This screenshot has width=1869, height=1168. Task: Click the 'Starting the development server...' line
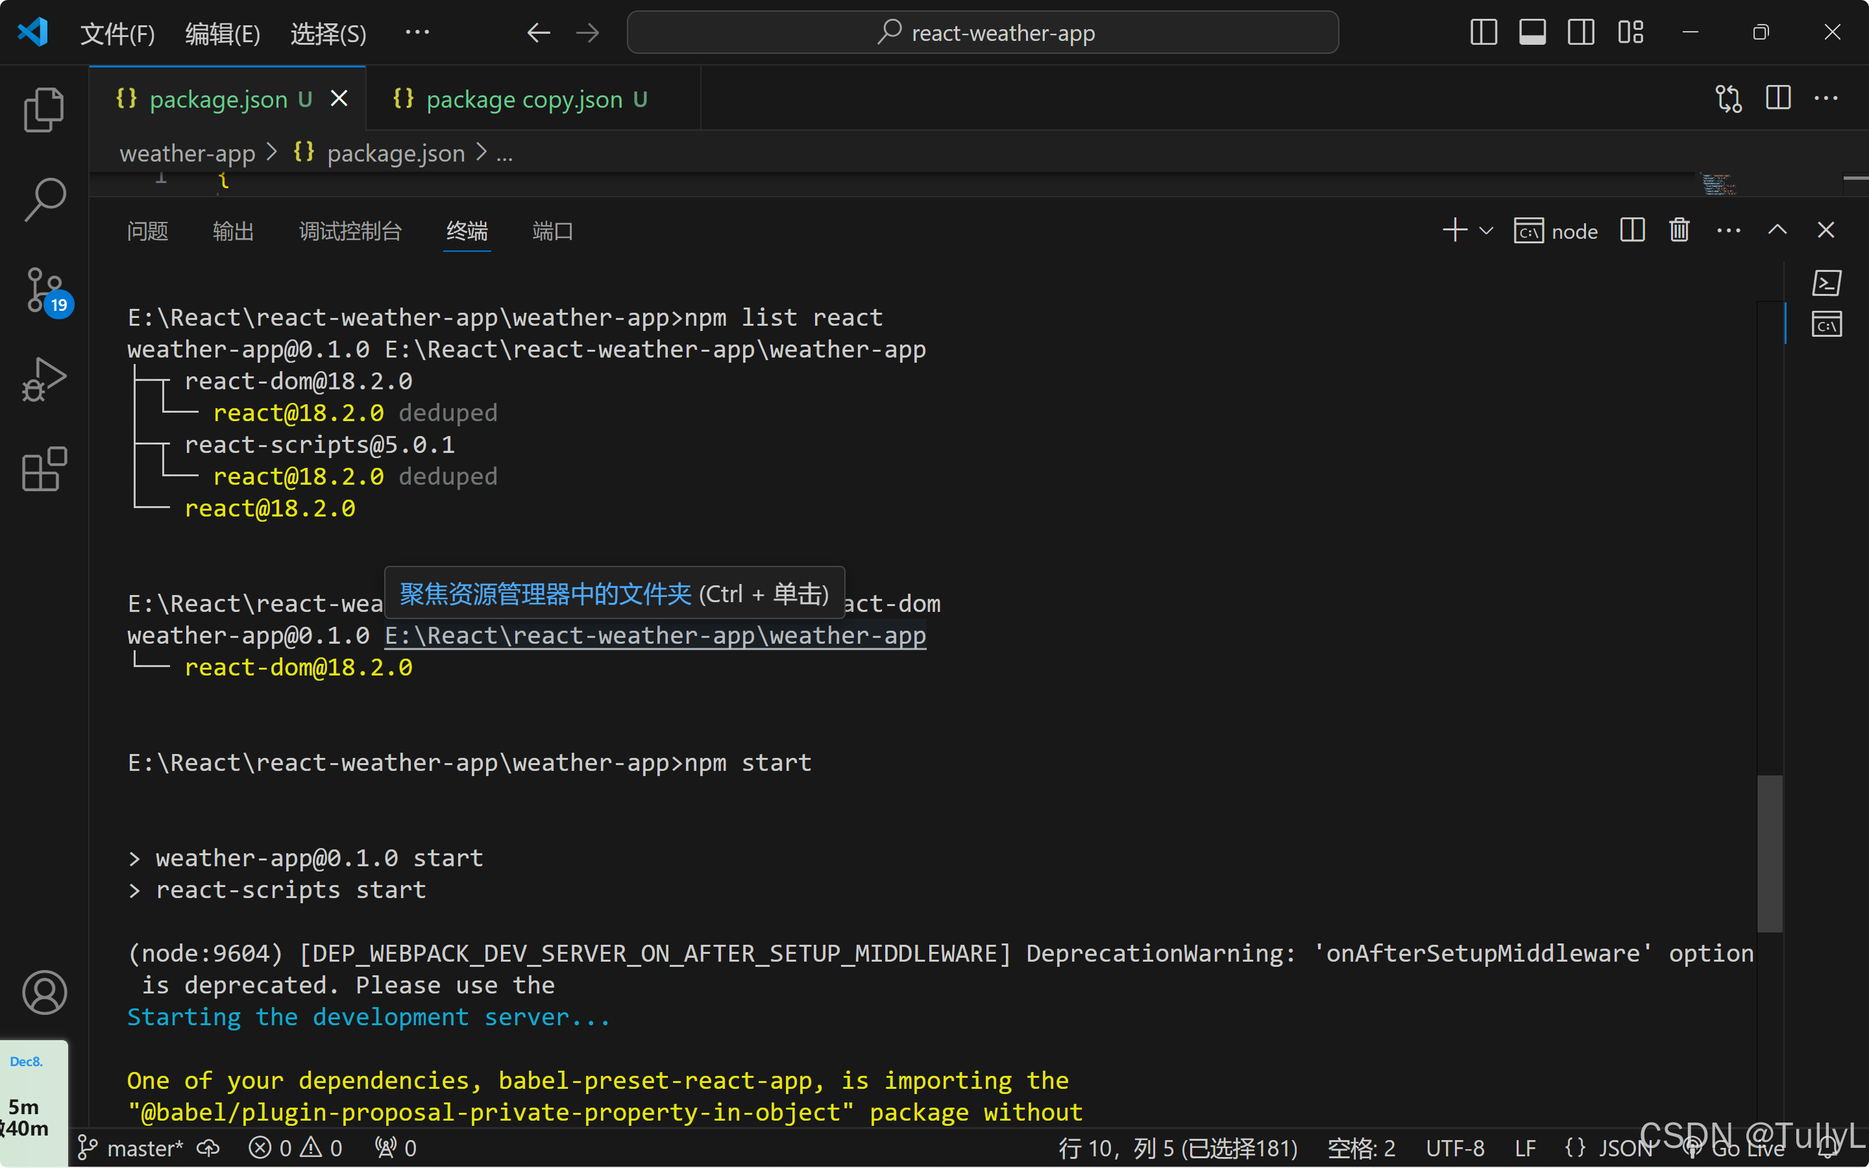tap(369, 1017)
